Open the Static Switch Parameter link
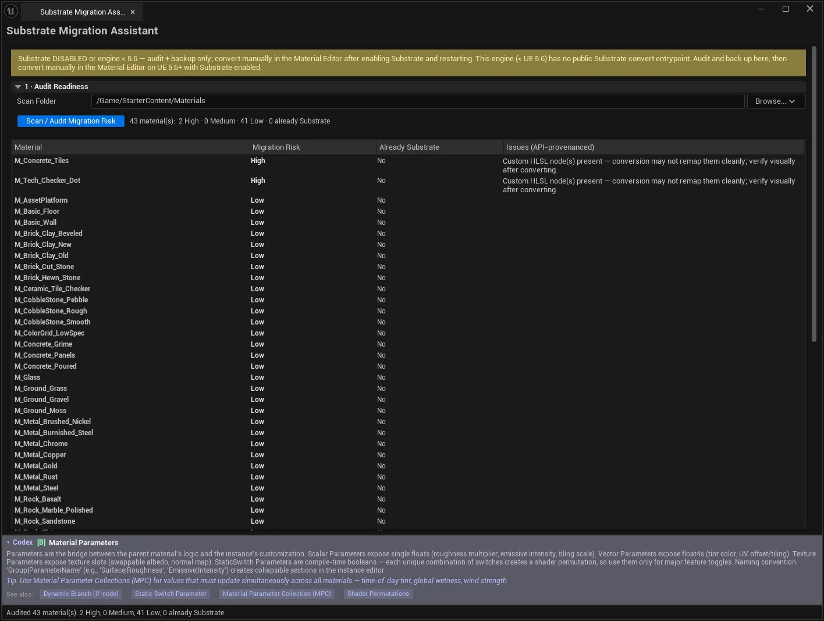 pyautogui.click(x=171, y=594)
